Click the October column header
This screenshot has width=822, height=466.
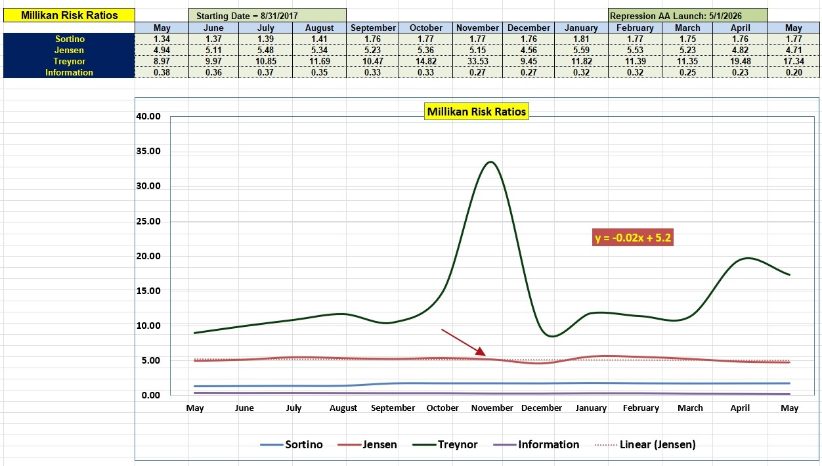pos(426,28)
